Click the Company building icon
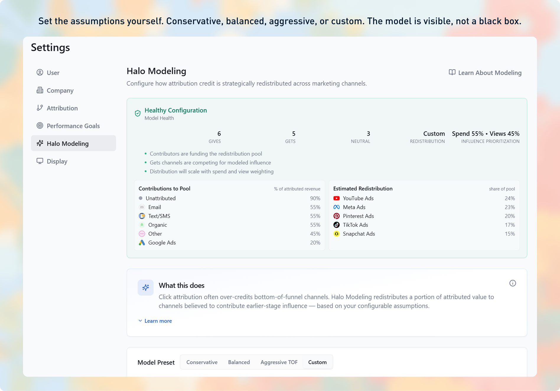Image resolution: width=560 pixels, height=391 pixels. 40,90
